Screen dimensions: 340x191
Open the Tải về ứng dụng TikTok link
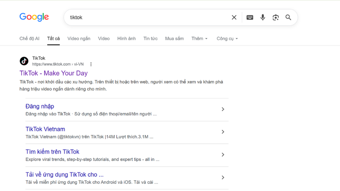pos(65,174)
